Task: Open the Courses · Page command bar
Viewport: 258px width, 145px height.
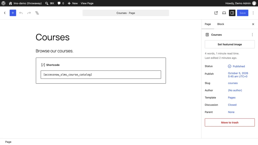Action: tap(126, 13)
